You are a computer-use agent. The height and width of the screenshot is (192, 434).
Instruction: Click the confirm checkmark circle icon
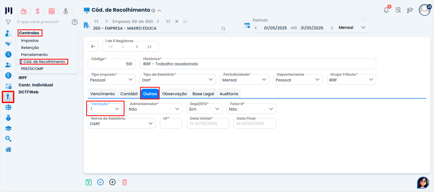(100, 182)
